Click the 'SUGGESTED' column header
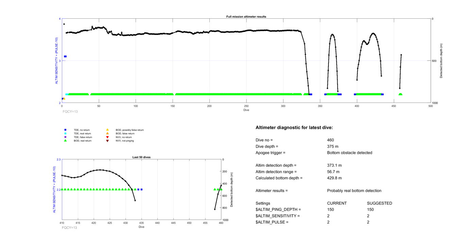Viewport: 476px width, 247px height. click(x=379, y=203)
